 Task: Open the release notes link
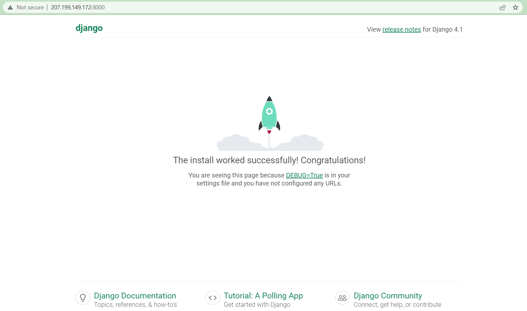(x=402, y=29)
